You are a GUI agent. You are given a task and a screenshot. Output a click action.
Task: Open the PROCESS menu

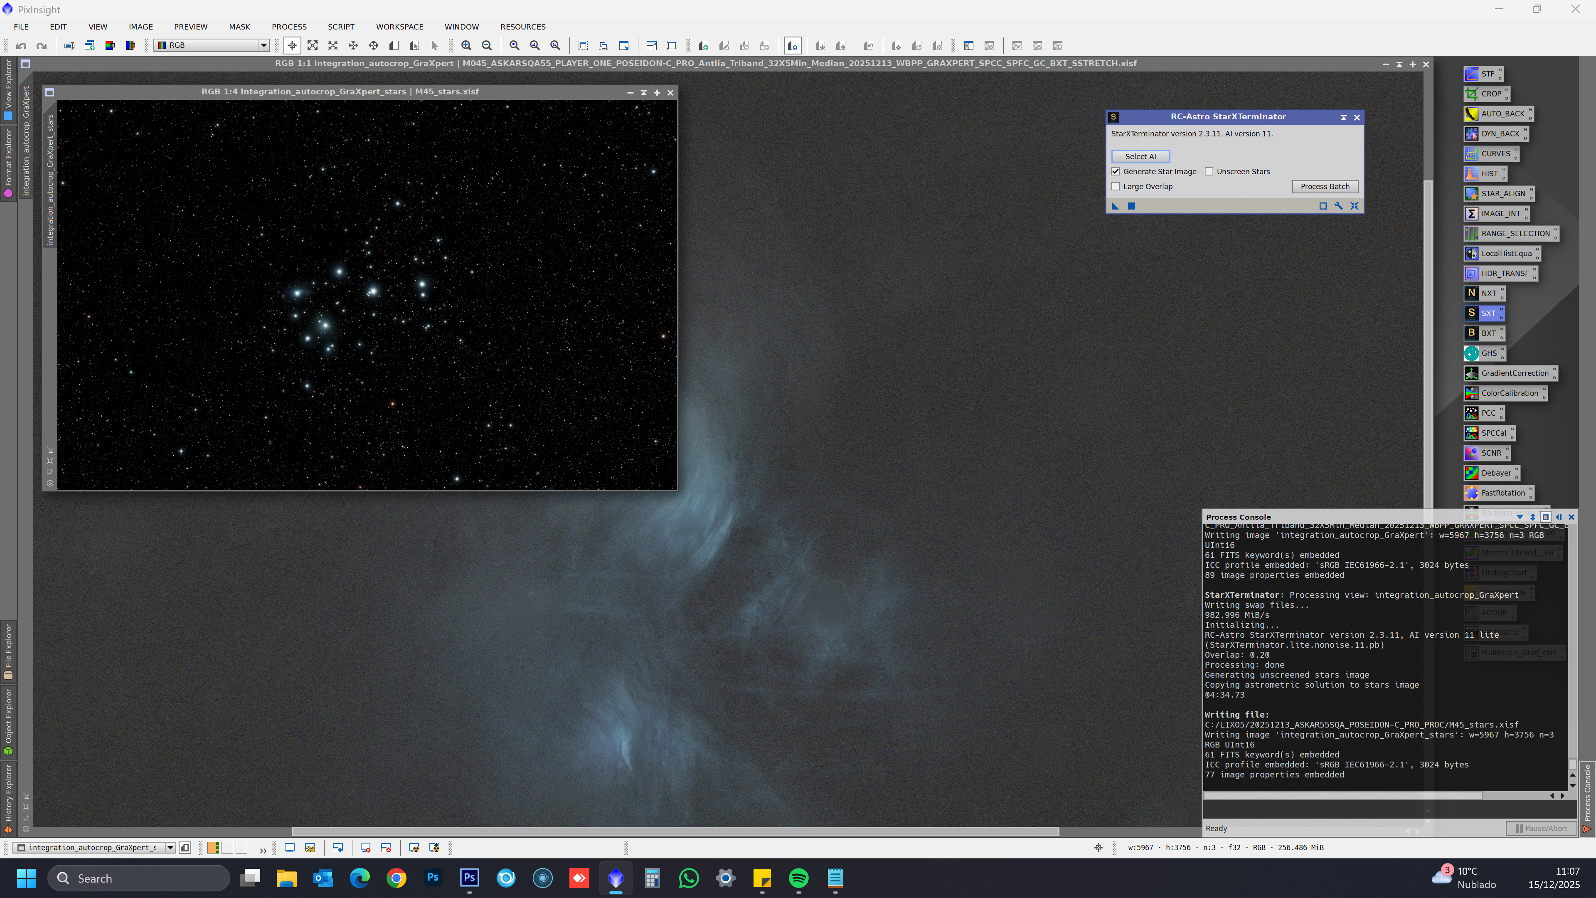coord(289,27)
